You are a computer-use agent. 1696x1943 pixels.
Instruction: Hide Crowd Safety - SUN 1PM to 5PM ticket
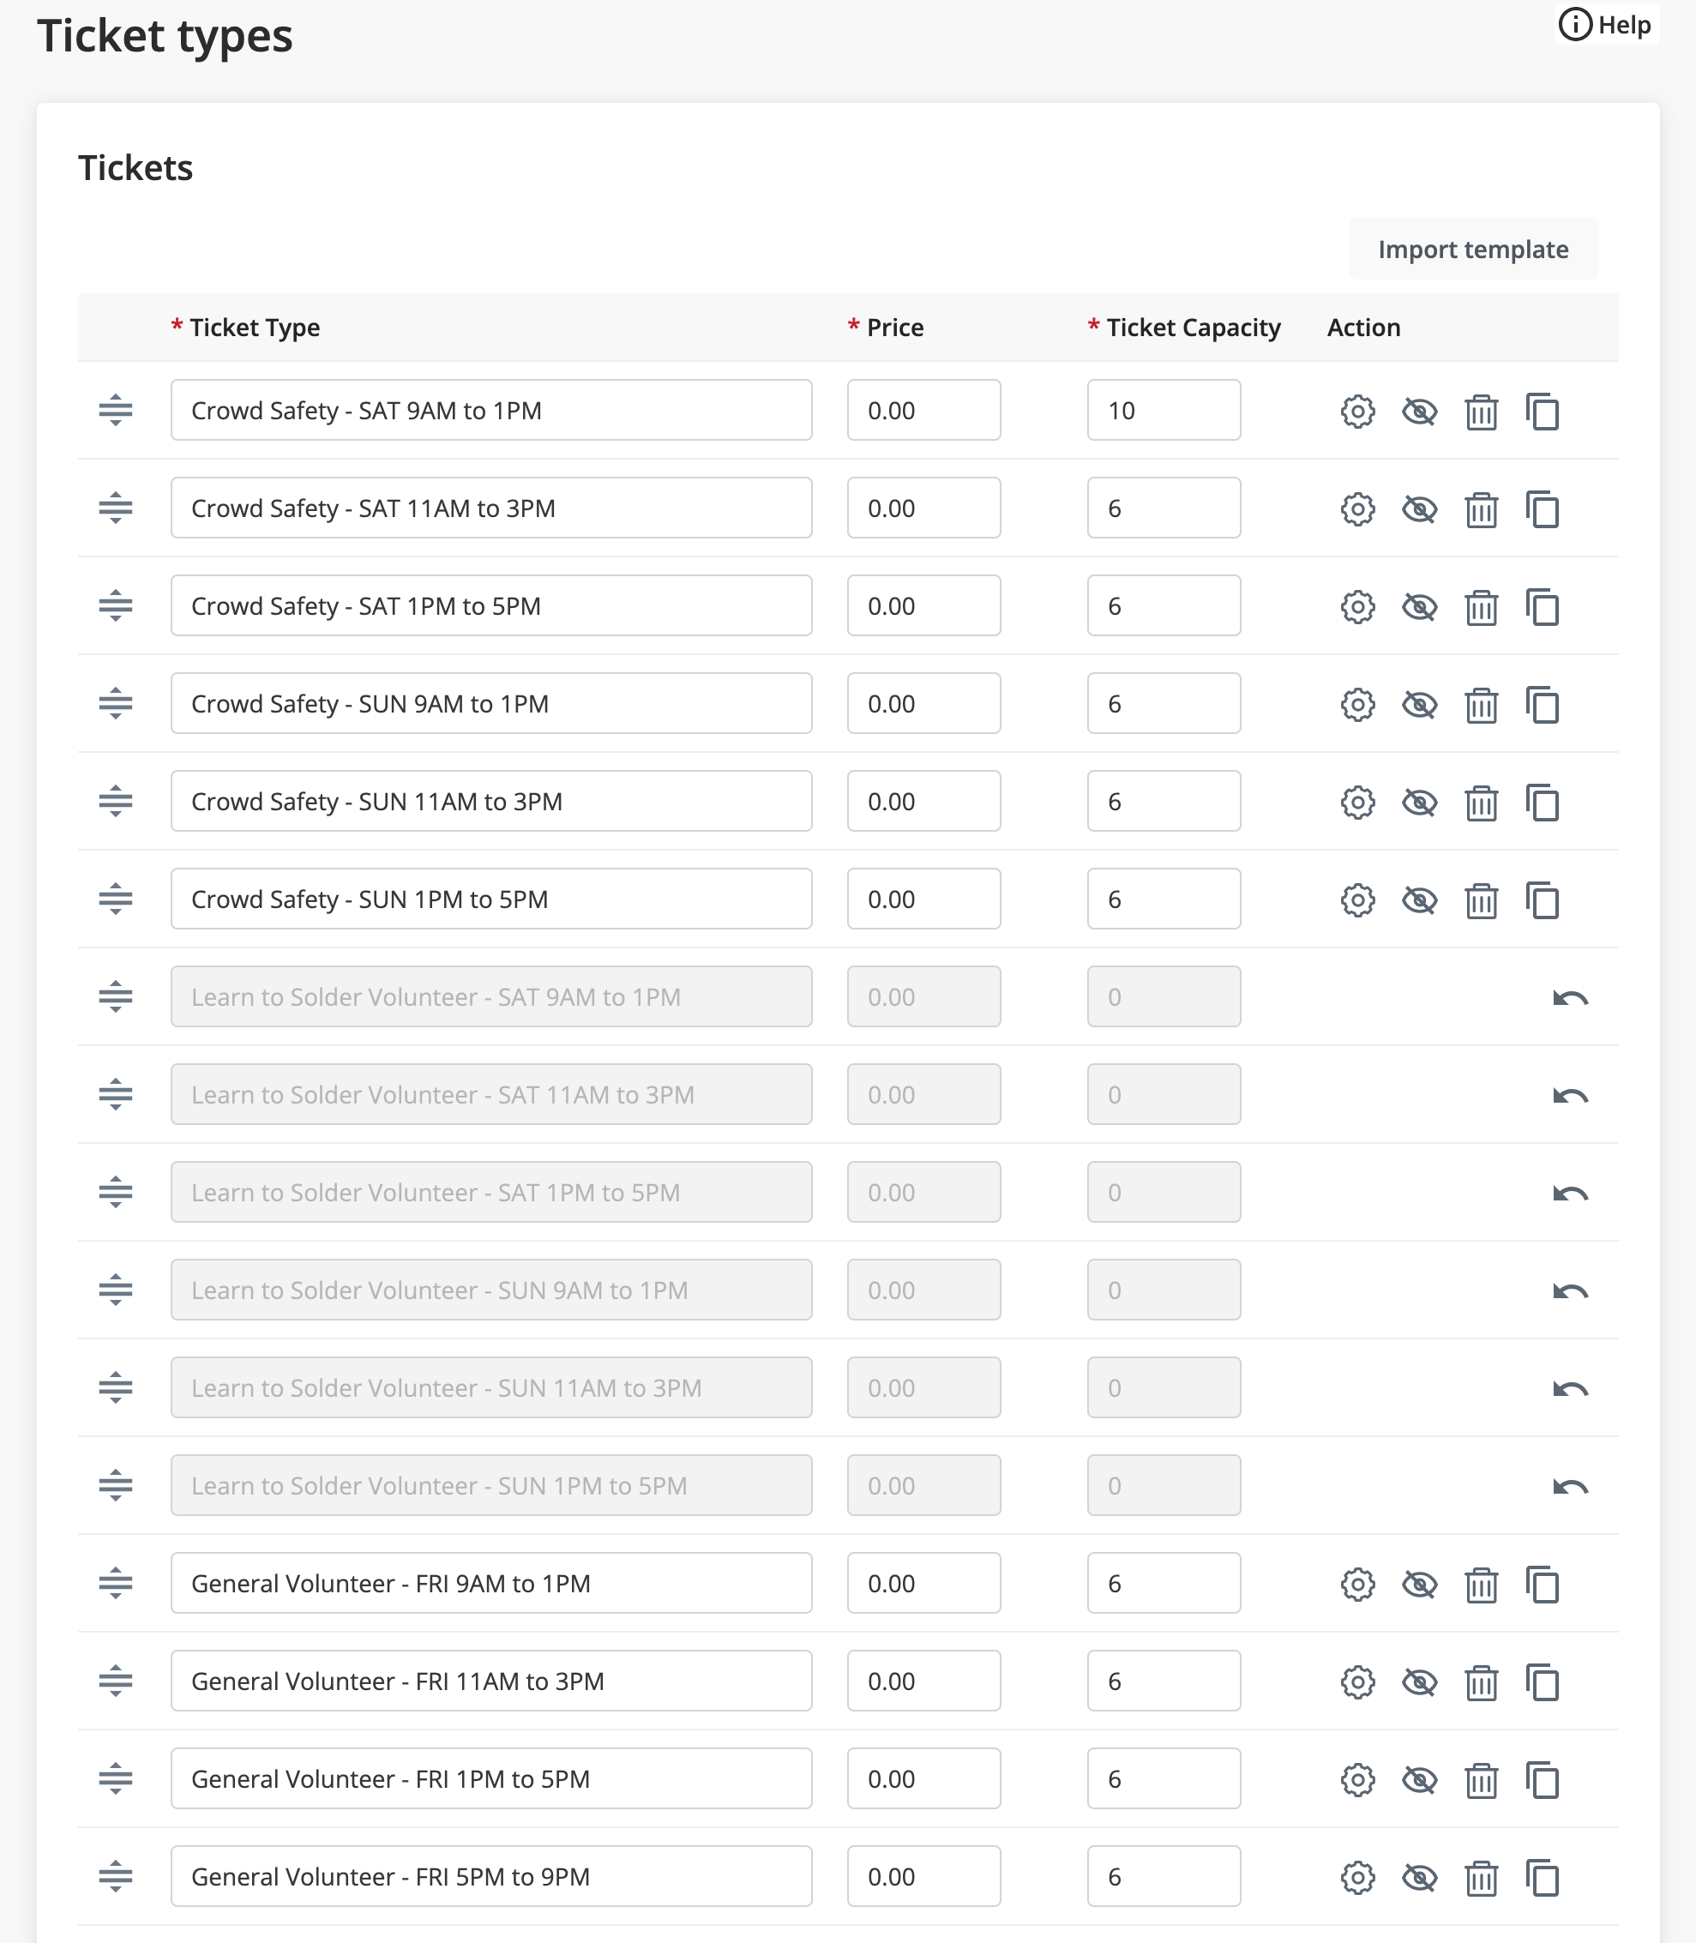tap(1419, 899)
